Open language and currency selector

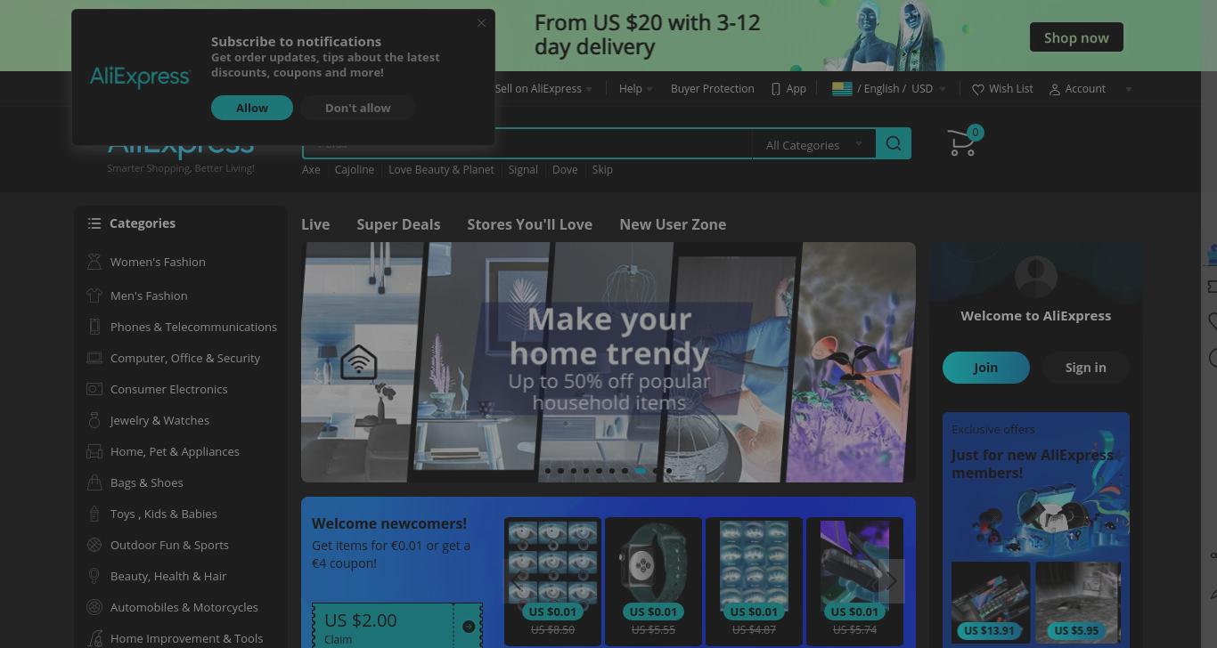[889, 89]
